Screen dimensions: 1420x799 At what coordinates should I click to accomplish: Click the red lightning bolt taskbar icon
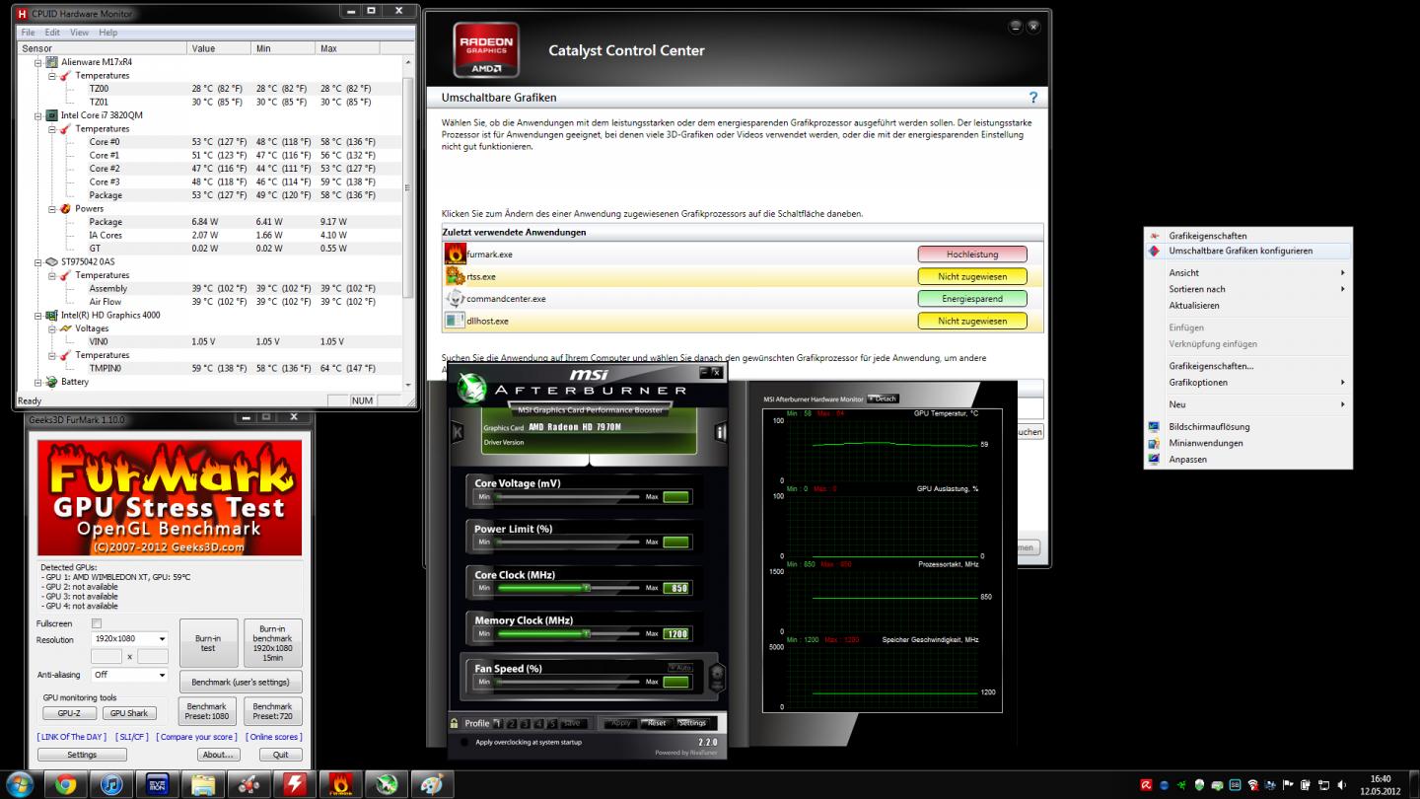(x=295, y=785)
